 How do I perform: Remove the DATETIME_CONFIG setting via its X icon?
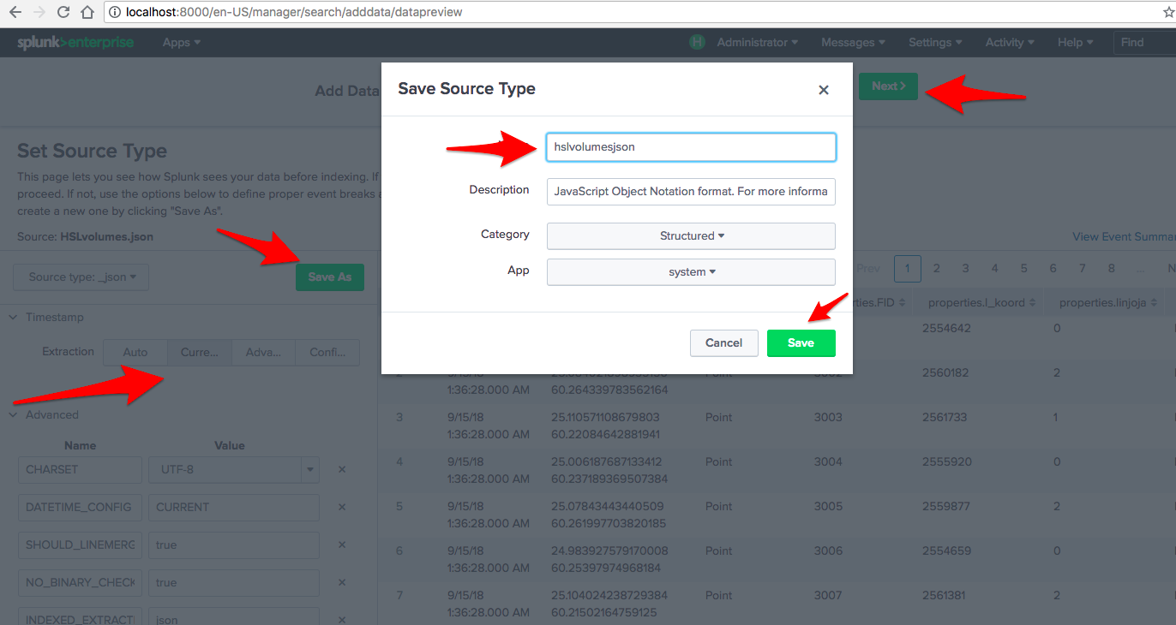coord(341,507)
